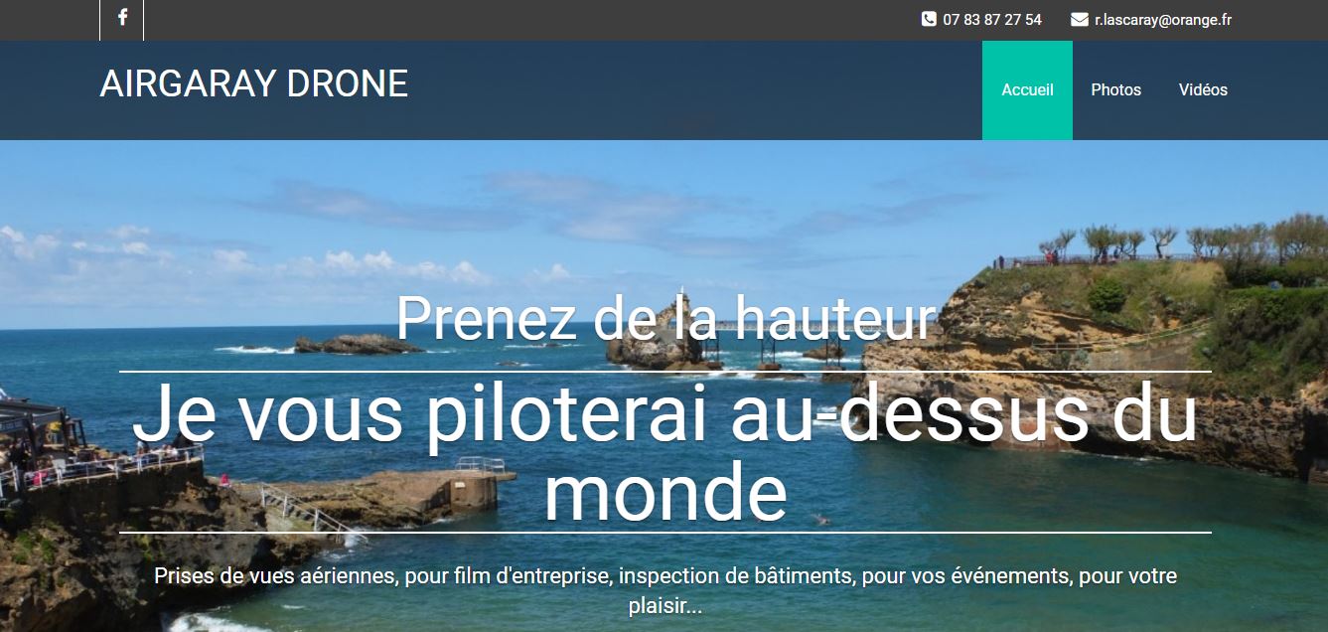Click the "Prenez de la hauteur" heading
Image resolution: width=1328 pixels, height=632 pixels.
point(664,319)
